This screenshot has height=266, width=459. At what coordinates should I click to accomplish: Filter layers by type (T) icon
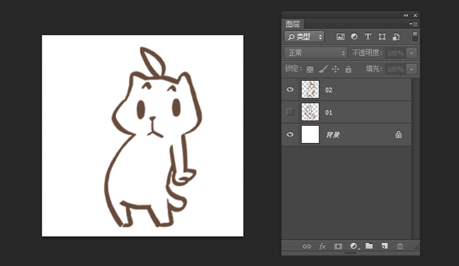tap(368, 36)
